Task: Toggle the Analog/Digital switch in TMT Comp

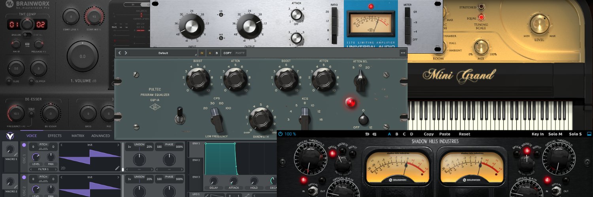Action: [27, 35]
